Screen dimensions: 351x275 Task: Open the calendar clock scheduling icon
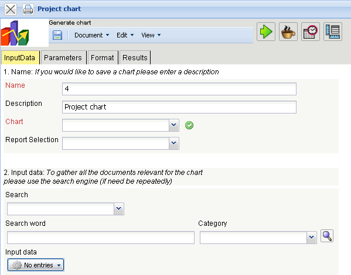[x=310, y=32]
